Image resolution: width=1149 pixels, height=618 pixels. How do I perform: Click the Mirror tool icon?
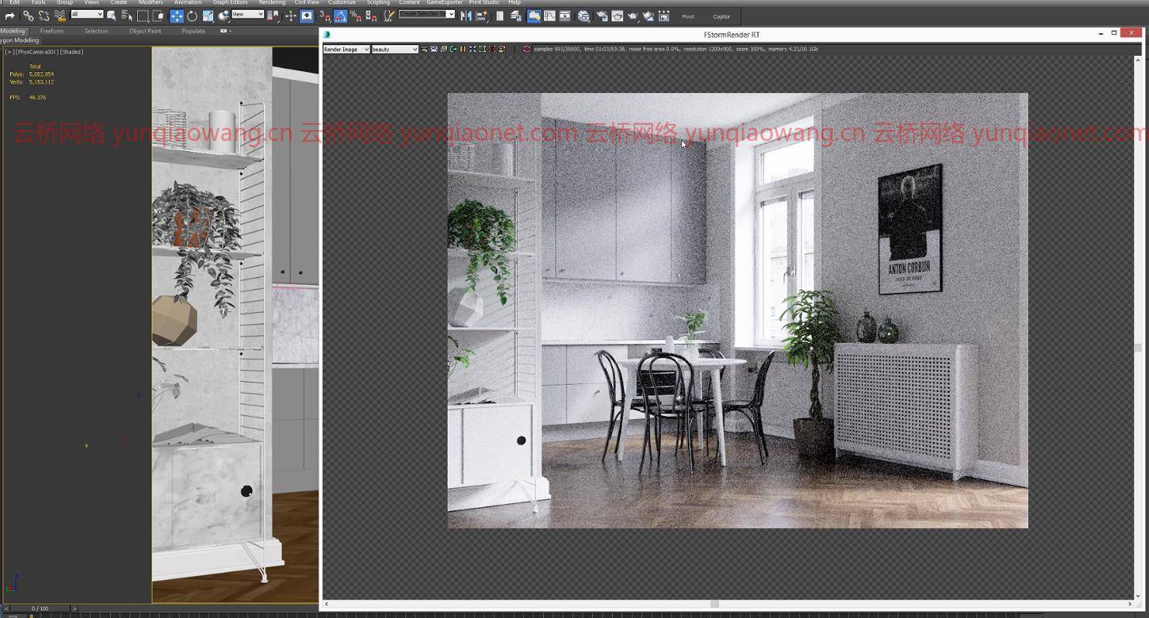466,15
